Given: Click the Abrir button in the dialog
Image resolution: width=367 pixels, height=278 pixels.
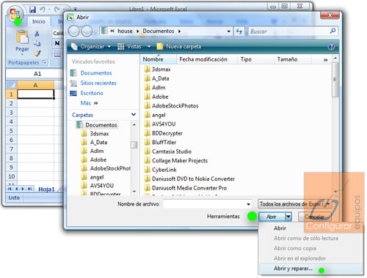Looking at the screenshot, I should coord(272,217).
